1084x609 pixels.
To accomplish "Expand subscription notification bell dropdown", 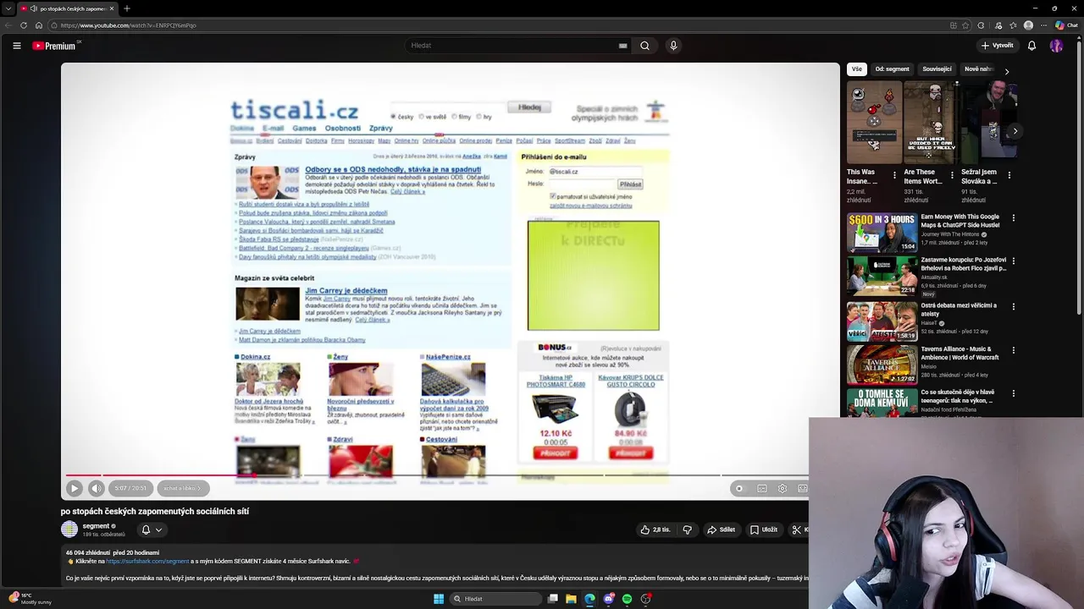I will click(152, 529).
